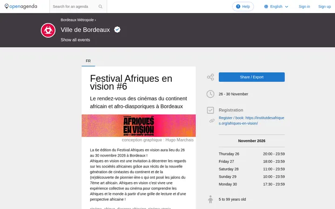The height and width of the screenshot is (209, 335).
Task: Click the globe language icon
Action: point(266,7)
